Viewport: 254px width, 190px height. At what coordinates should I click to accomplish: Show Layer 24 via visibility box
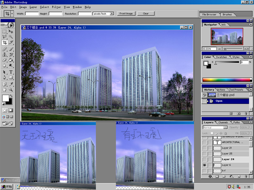pyautogui.click(x=204, y=160)
